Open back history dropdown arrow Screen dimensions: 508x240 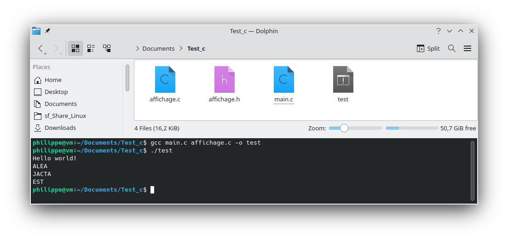pos(46,53)
